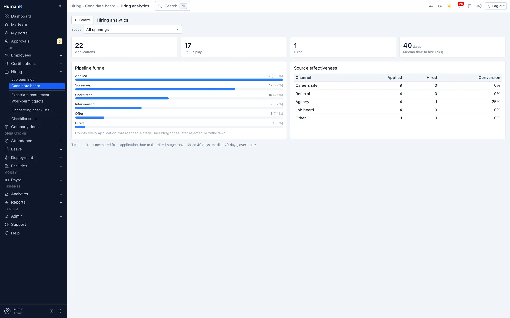This screenshot has width=510, height=318.
Task: Toggle light/dark theme sun icon
Action: [449, 6]
